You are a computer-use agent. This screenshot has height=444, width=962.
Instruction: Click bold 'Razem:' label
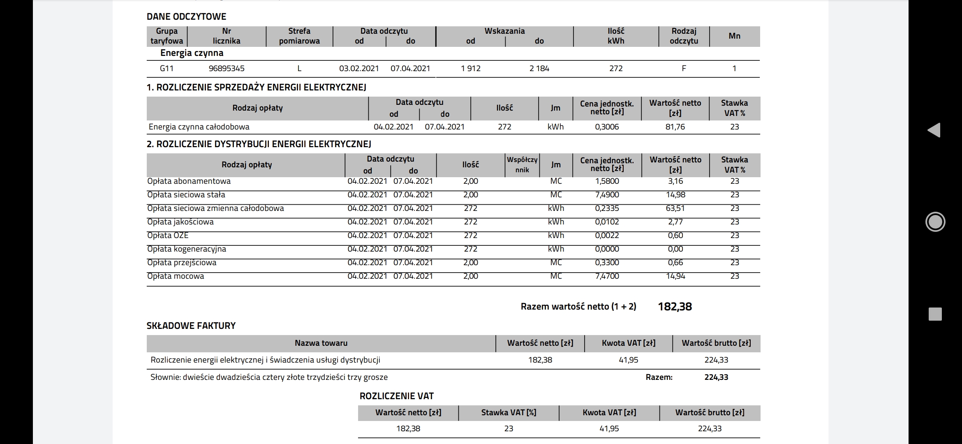pyautogui.click(x=659, y=377)
